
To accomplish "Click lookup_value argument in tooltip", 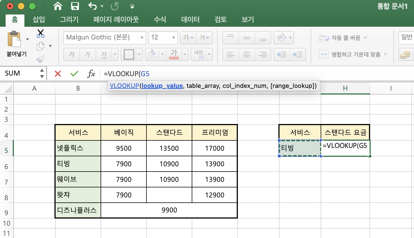I will [x=162, y=86].
